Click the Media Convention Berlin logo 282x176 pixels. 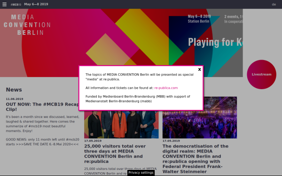click(x=27, y=25)
